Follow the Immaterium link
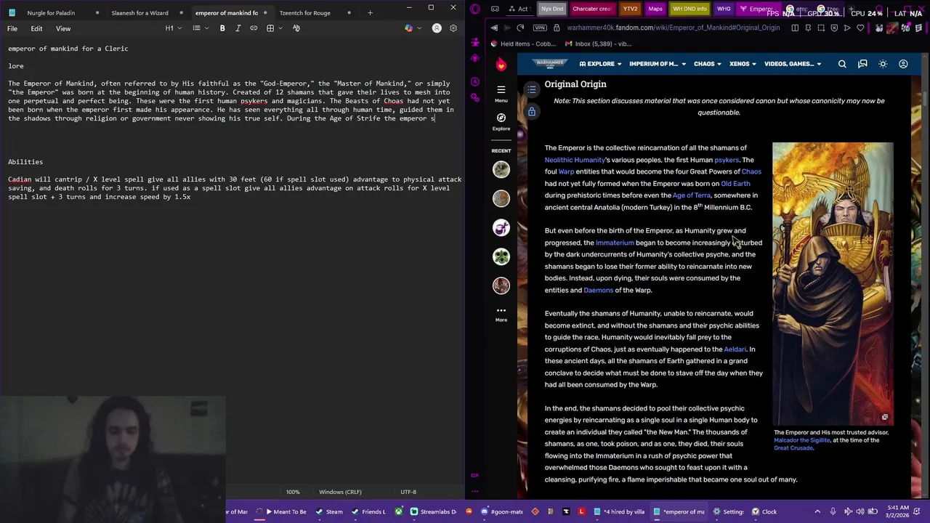This screenshot has height=523, width=930. tap(615, 243)
